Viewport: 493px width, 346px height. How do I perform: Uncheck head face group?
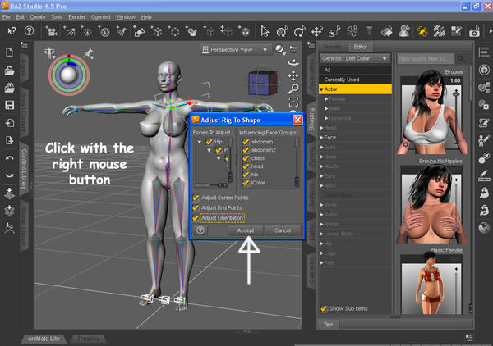click(x=246, y=166)
